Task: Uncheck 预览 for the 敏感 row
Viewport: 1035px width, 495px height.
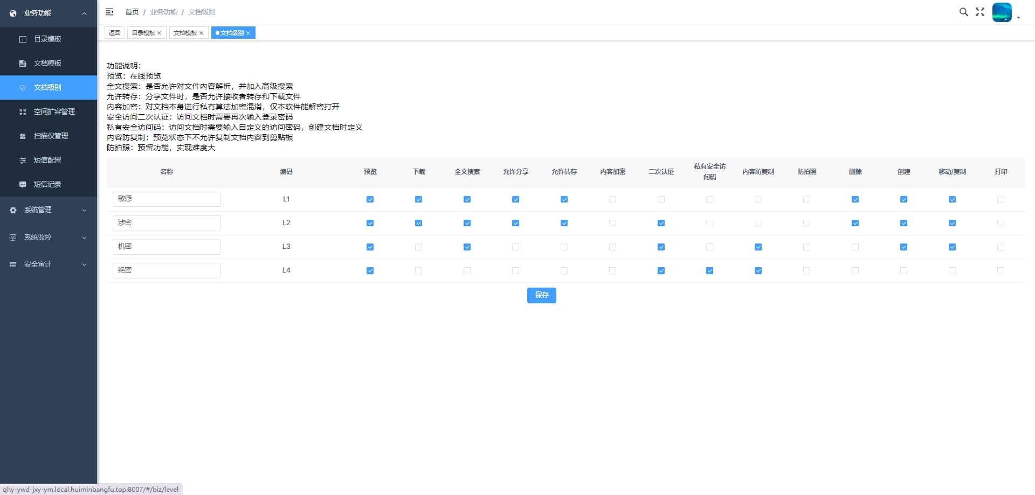Action: click(x=370, y=199)
